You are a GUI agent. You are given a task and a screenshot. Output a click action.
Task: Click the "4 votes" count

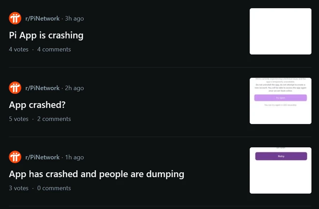19,49
